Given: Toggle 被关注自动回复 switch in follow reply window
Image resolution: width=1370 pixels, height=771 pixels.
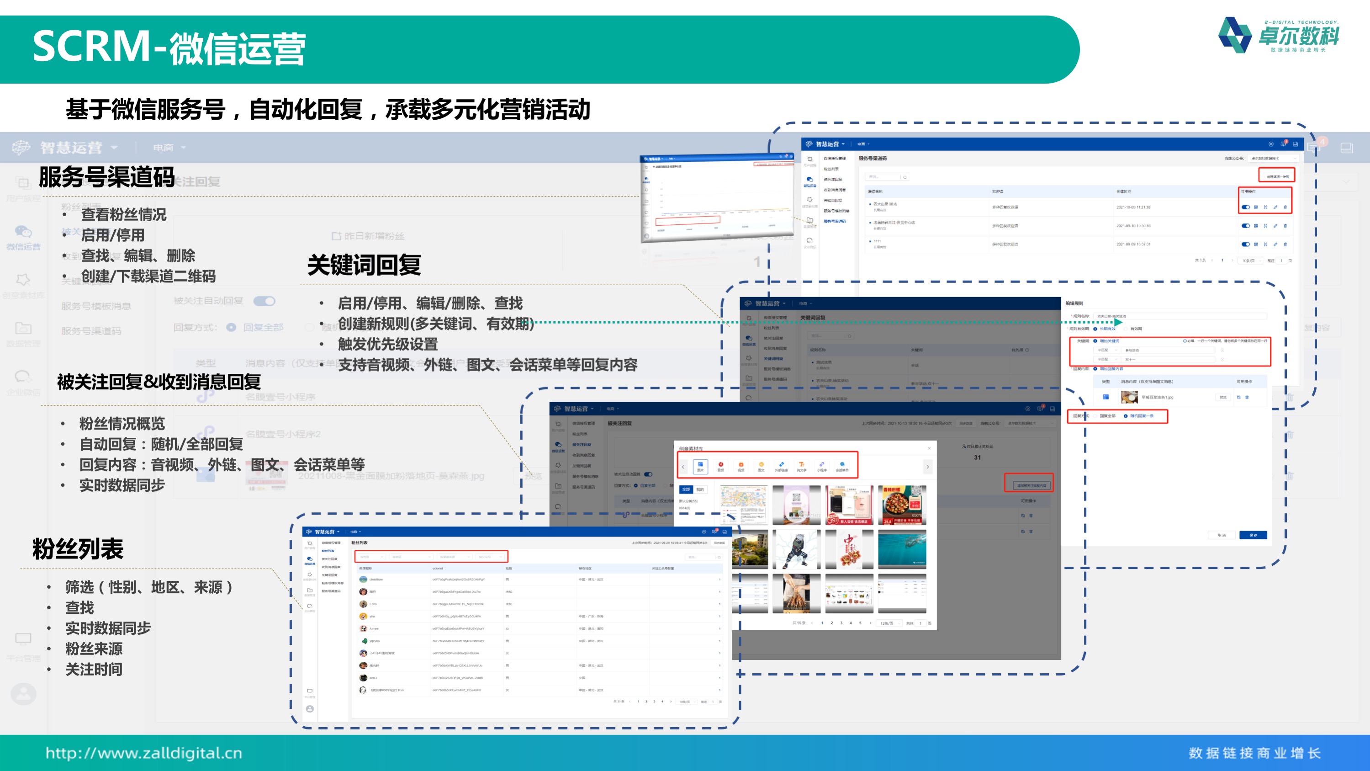Looking at the screenshot, I should click(648, 474).
